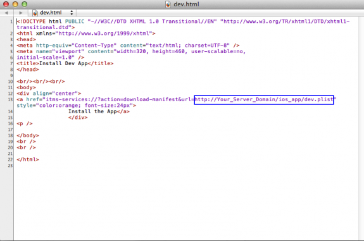
Task: Click the p tag on line 16
Action: coord(25,123)
